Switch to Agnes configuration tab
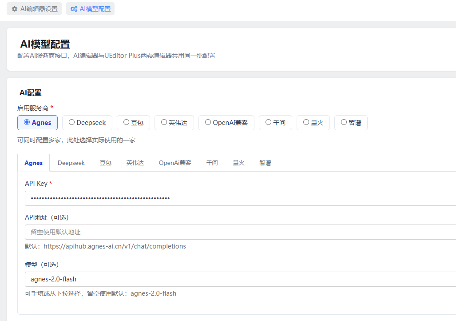456x321 pixels. pyautogui.click(x=33, y=163)
